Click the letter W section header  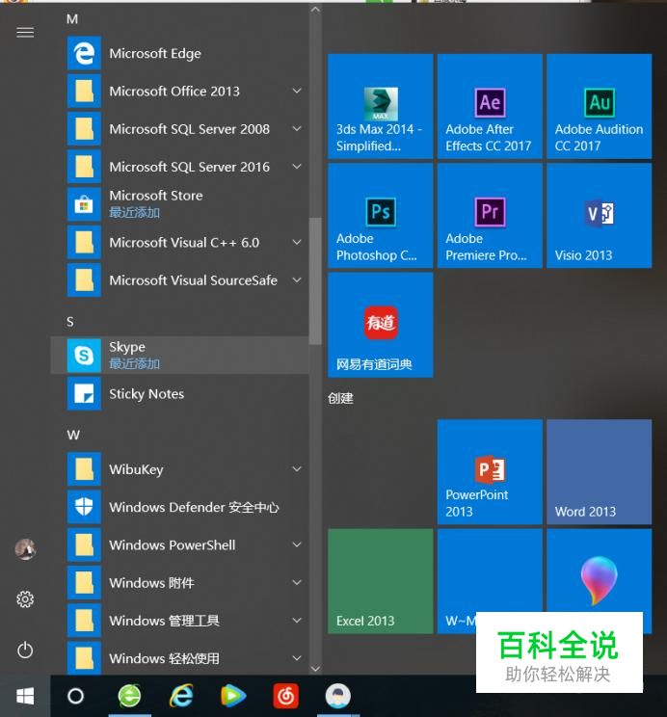[73, 435]
